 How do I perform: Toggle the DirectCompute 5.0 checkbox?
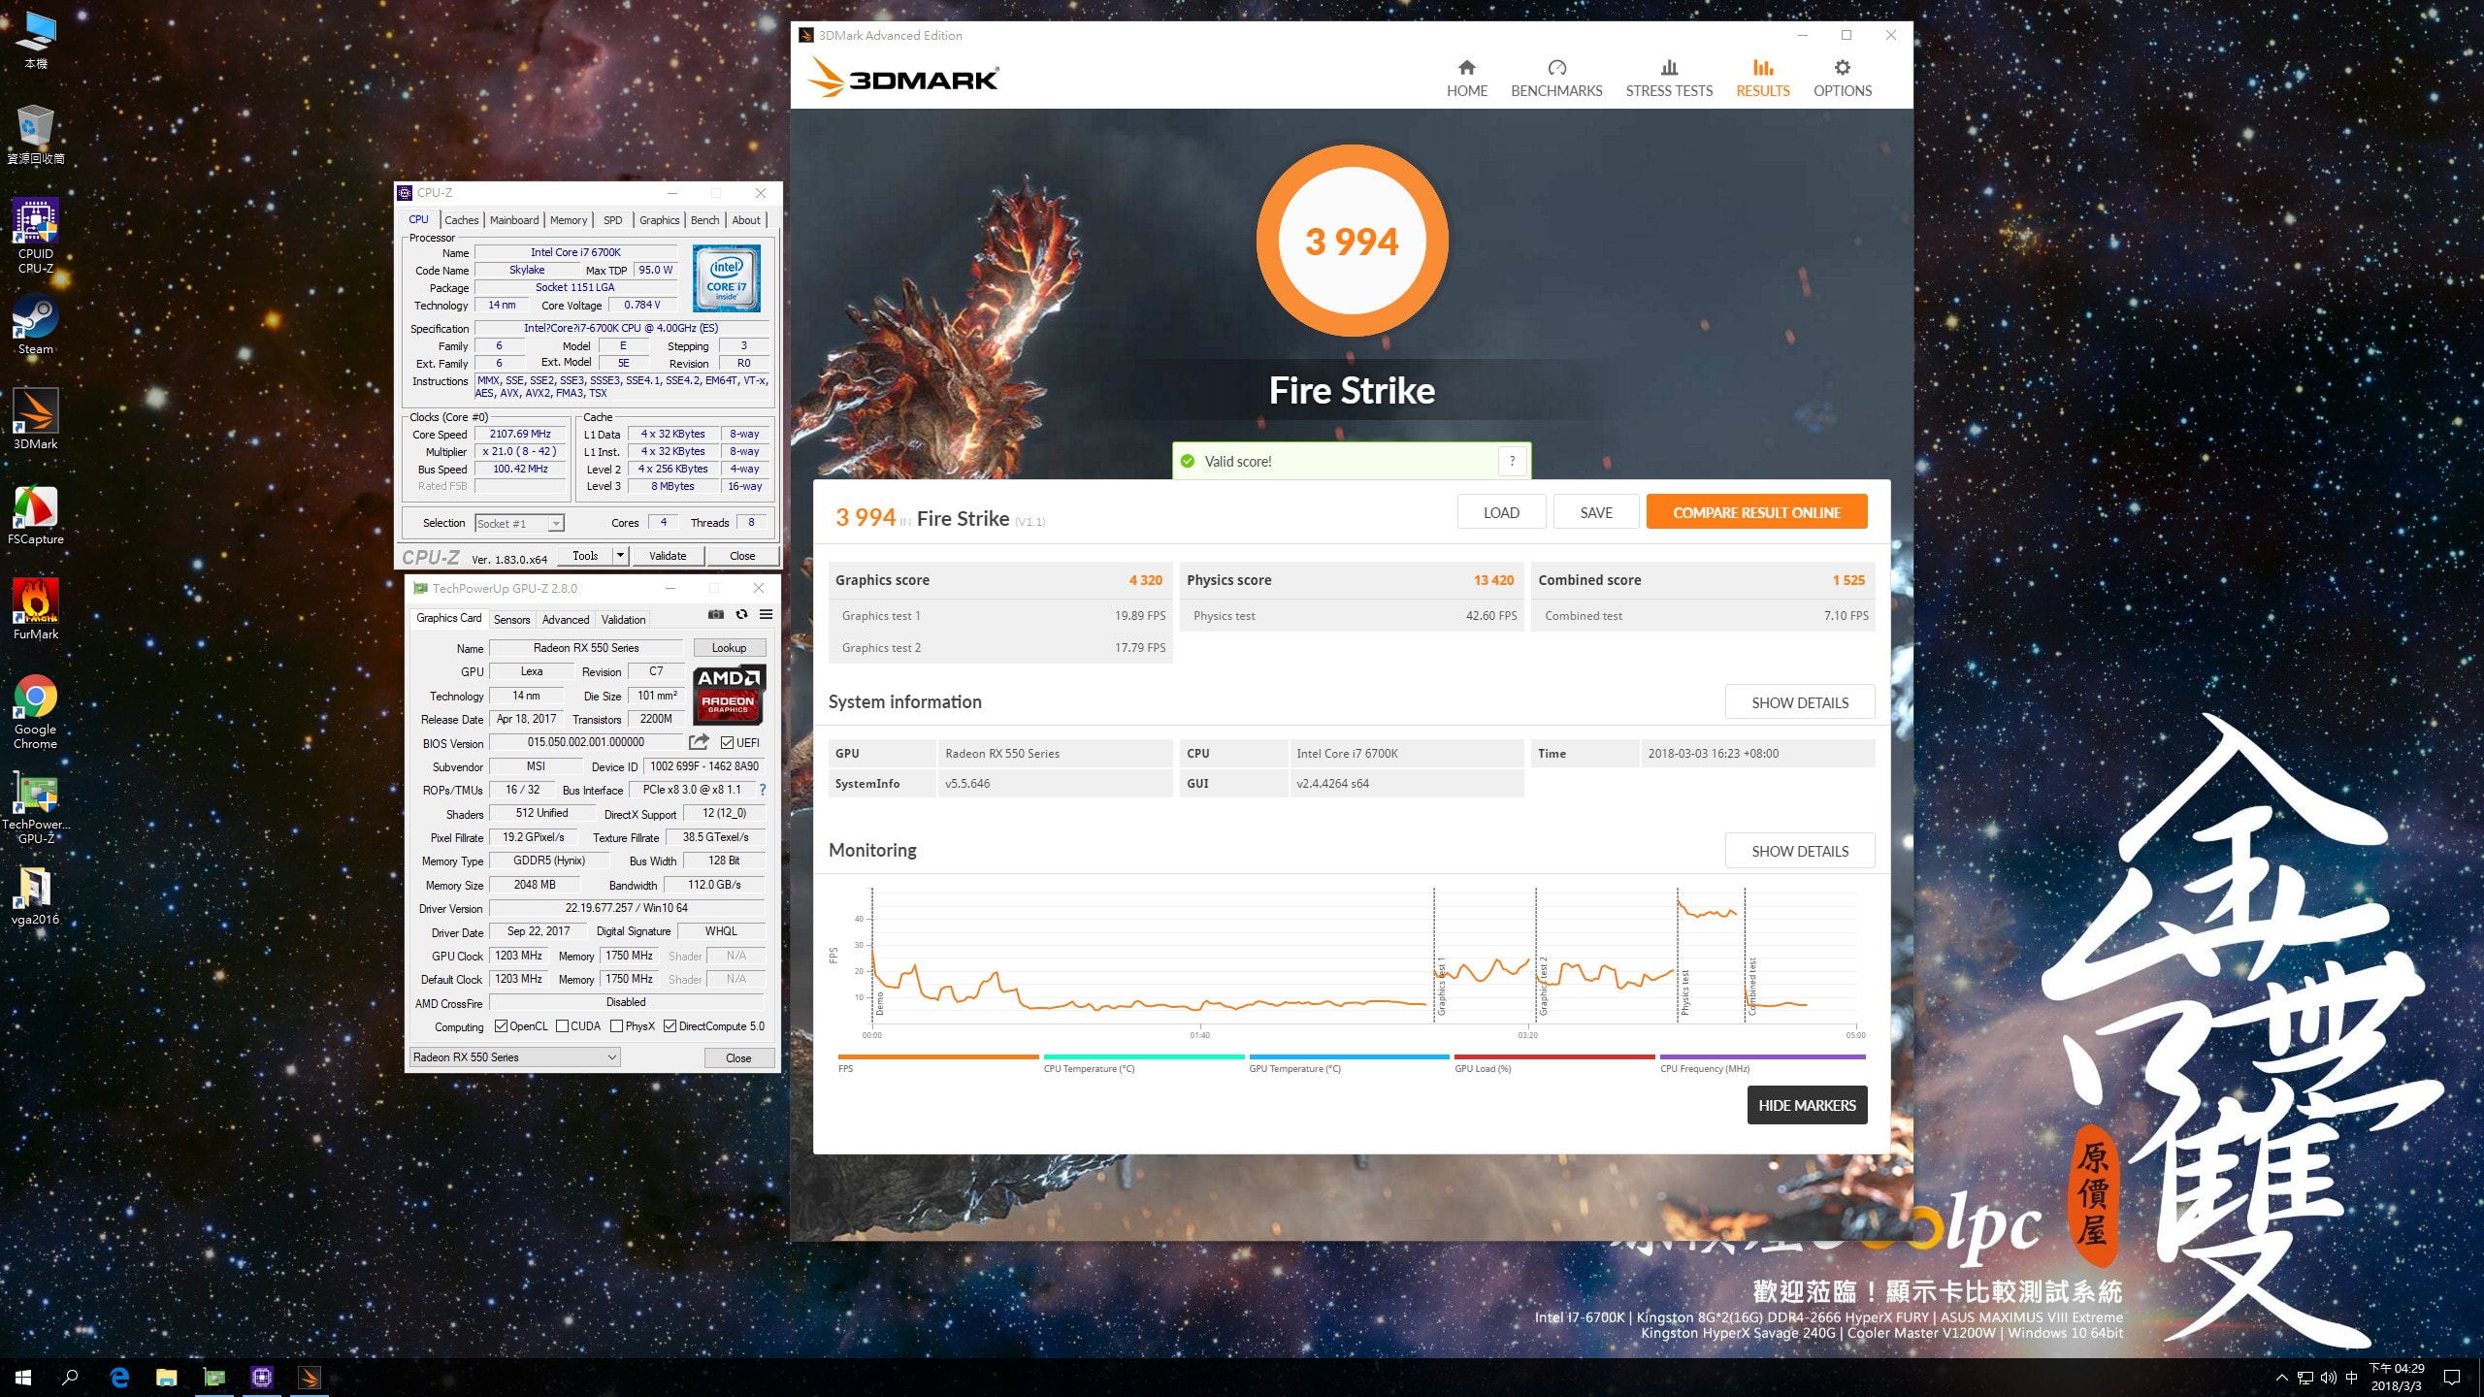click(670, 1026)
